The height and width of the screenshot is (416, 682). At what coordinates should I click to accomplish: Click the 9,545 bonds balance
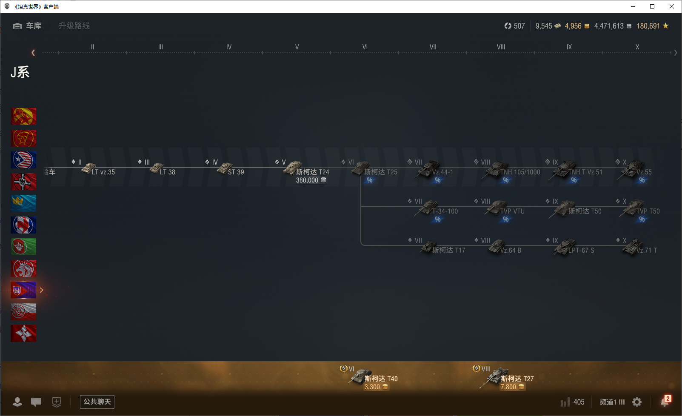tap(548, 26)
